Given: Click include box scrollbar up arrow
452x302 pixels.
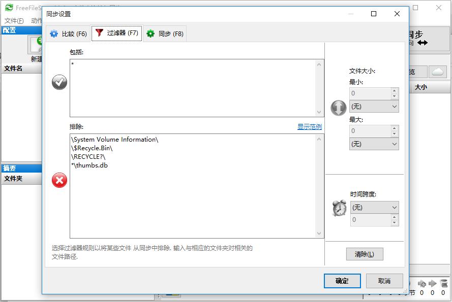Looking at the screenshot, I should coord(319,64).
